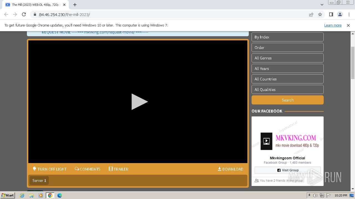Open the Windows Start menu
Image resolution: width=355 pixels, height=199 pixels.
[x=7, y=195]
